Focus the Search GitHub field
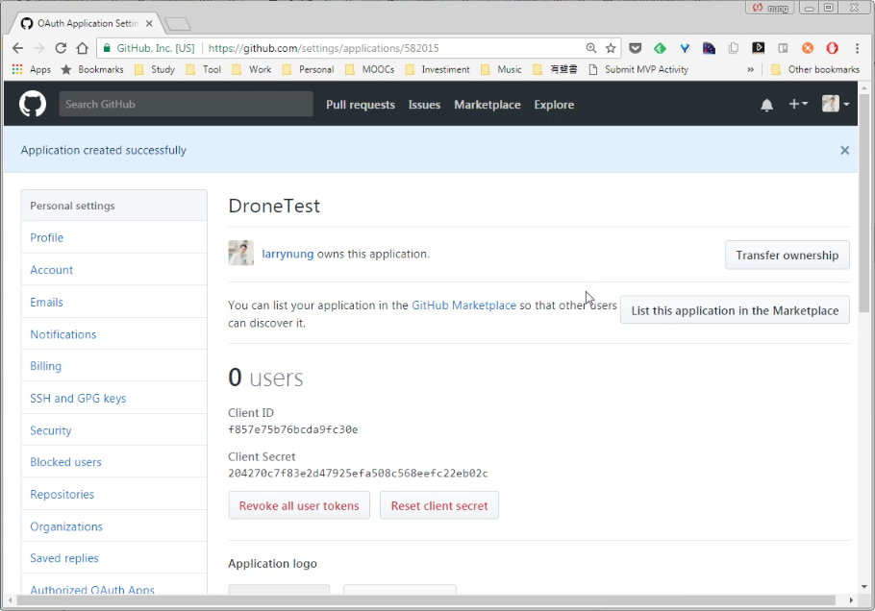 click(x=186, y=105)
